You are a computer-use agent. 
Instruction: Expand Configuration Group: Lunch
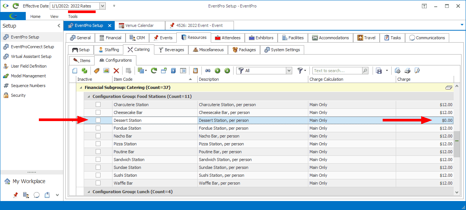[x=89, y=192]
